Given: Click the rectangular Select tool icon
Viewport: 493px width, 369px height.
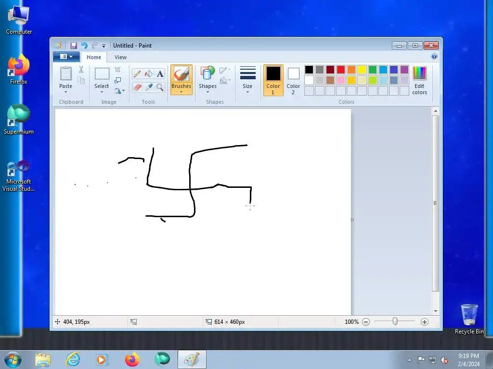Looking at the screenshot, I should [102, 74].
